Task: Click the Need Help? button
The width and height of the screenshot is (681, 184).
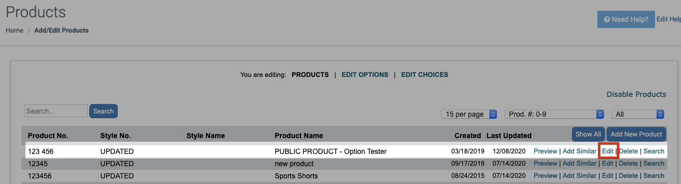Action: tap(626, 19)
